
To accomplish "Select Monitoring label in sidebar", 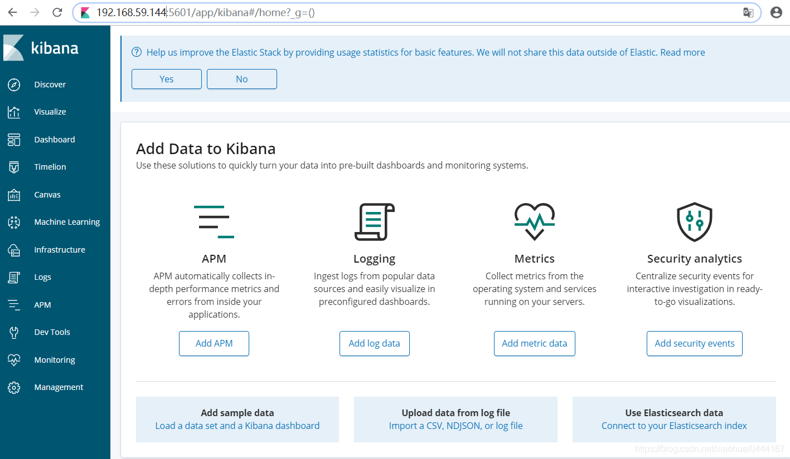I will click(55, 360).
